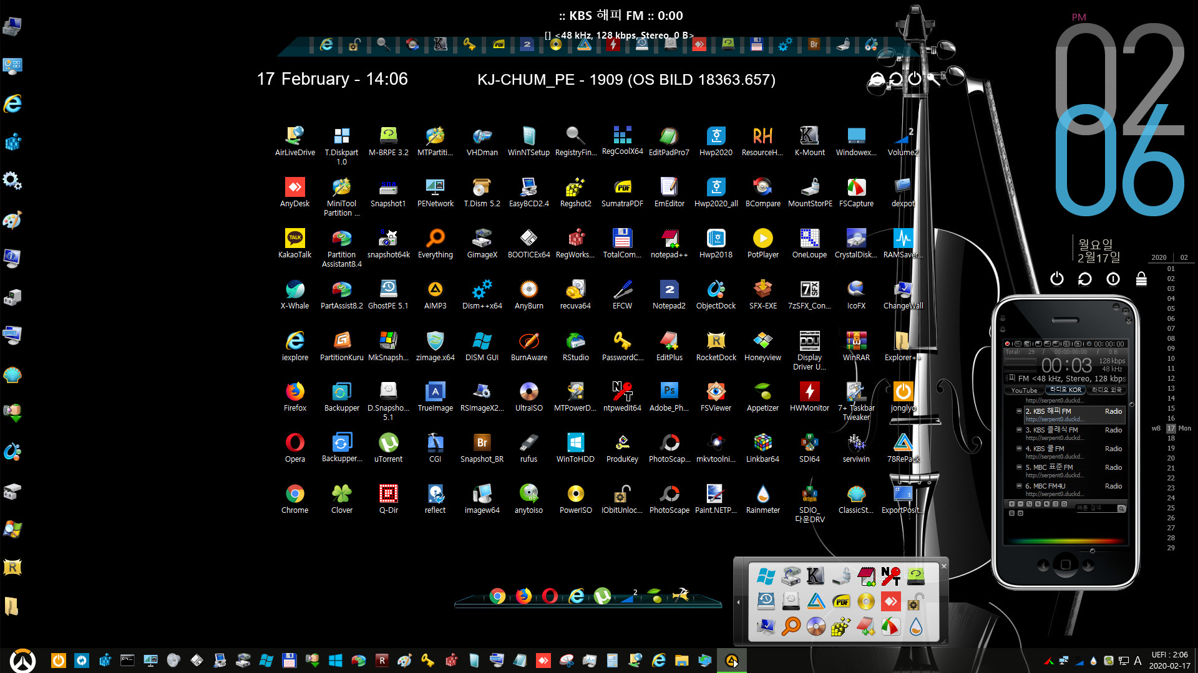Click Chrome in the bottom dock
The height and width of the screenshot is (673, 1198).
point(497,596)
